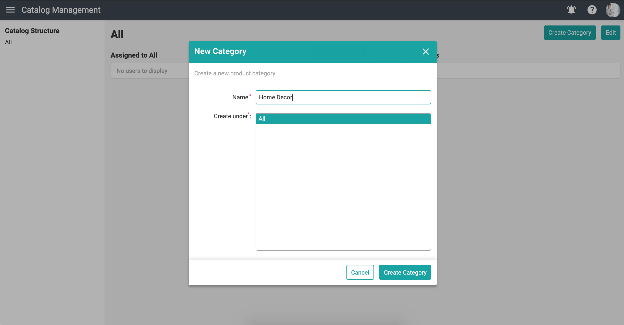Click the Cancel button
The width and height of the screenshot is (624, 325).
(360, 272)
